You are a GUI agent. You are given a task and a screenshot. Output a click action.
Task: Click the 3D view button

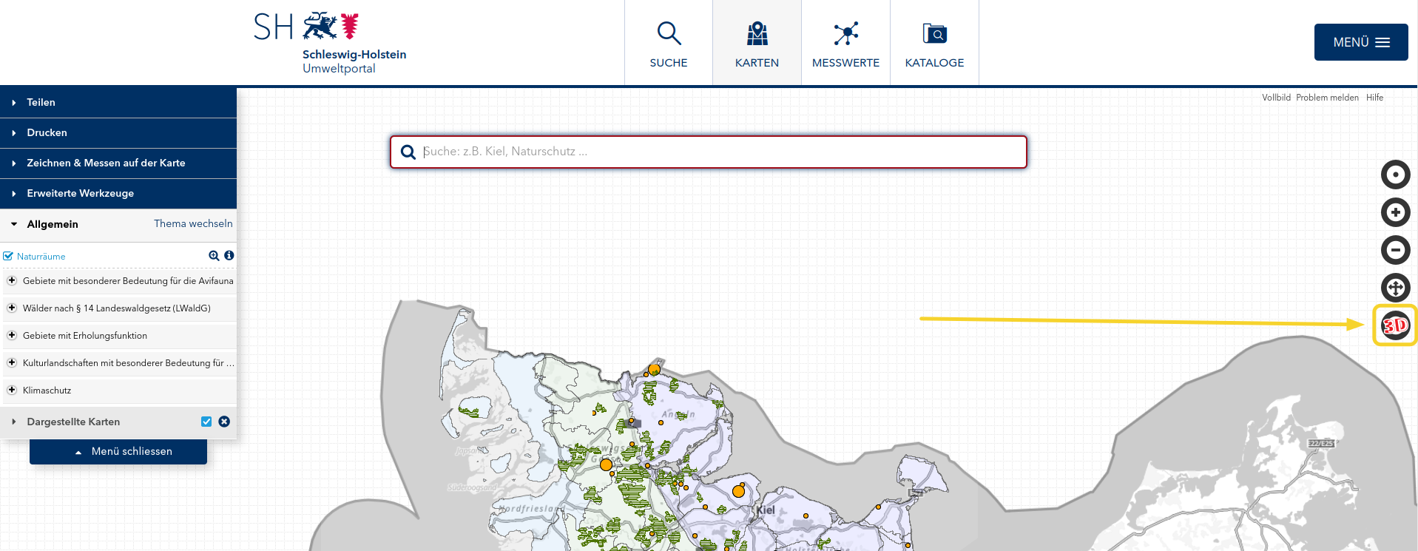[x=1395, y=325]
